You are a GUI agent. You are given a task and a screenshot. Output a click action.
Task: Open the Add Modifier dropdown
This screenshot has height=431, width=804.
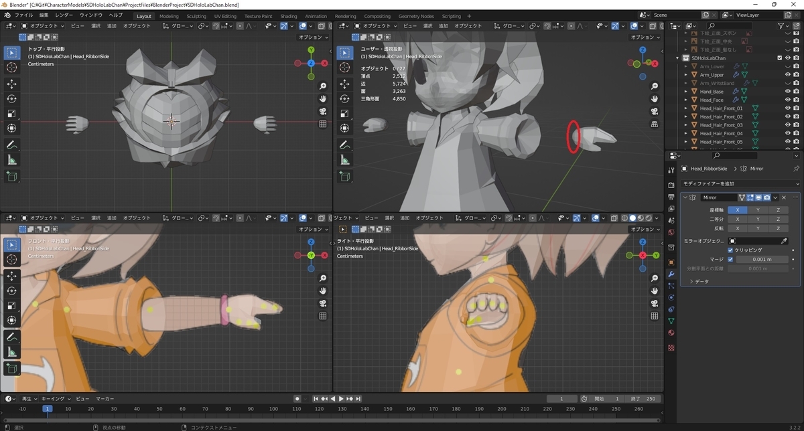(740, 183)
